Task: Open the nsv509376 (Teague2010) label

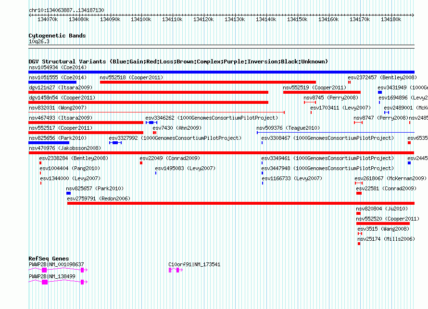Action: tap(288, 128)
